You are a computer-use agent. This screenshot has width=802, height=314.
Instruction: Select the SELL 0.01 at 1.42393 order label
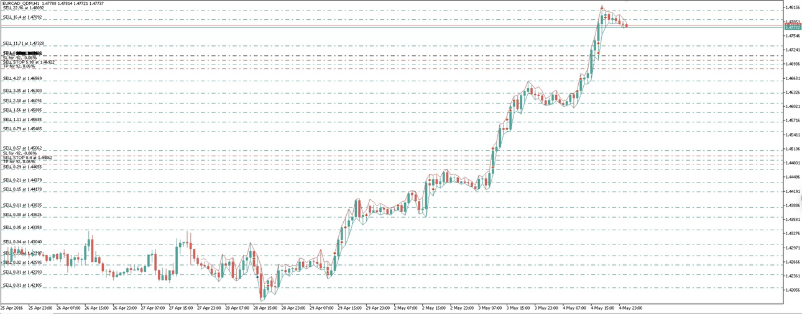tap(22, 272)
